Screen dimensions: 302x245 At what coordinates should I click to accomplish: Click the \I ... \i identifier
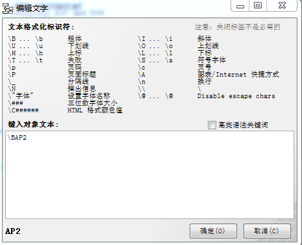point(155,39)
